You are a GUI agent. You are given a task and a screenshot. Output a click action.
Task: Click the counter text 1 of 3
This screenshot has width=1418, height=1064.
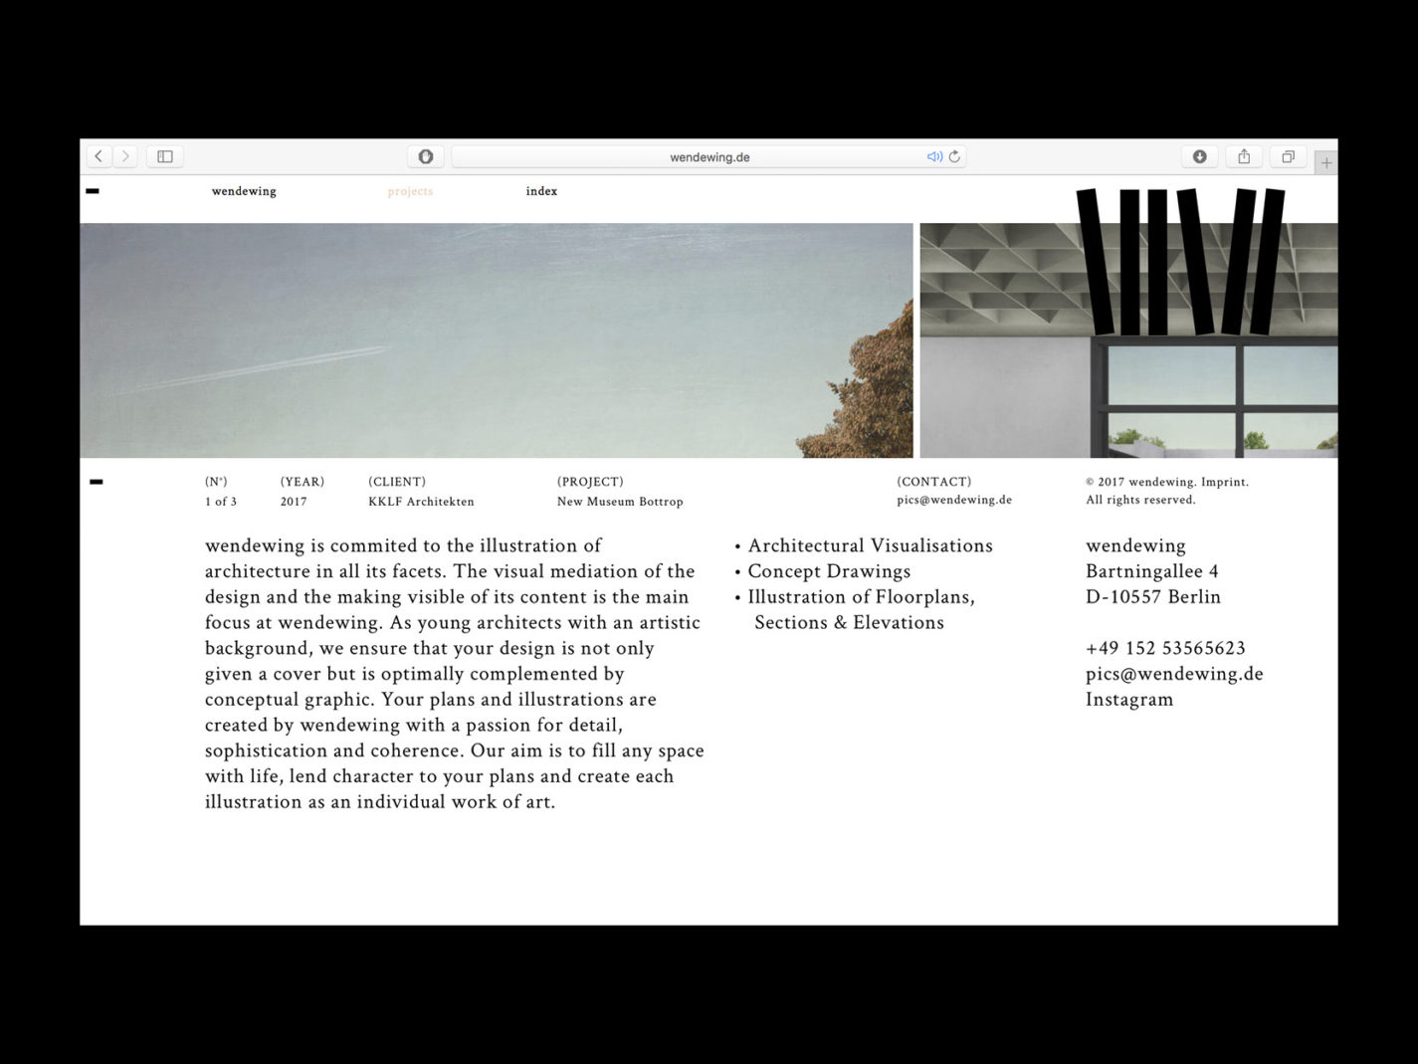221,502
